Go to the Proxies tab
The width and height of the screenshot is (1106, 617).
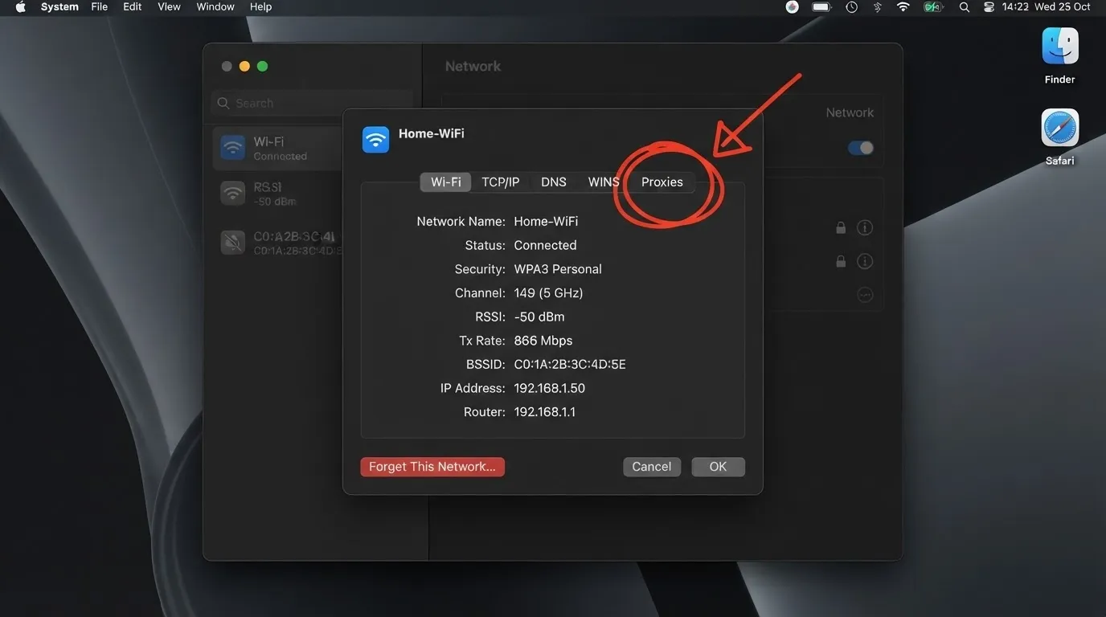(x=662, y=182)
